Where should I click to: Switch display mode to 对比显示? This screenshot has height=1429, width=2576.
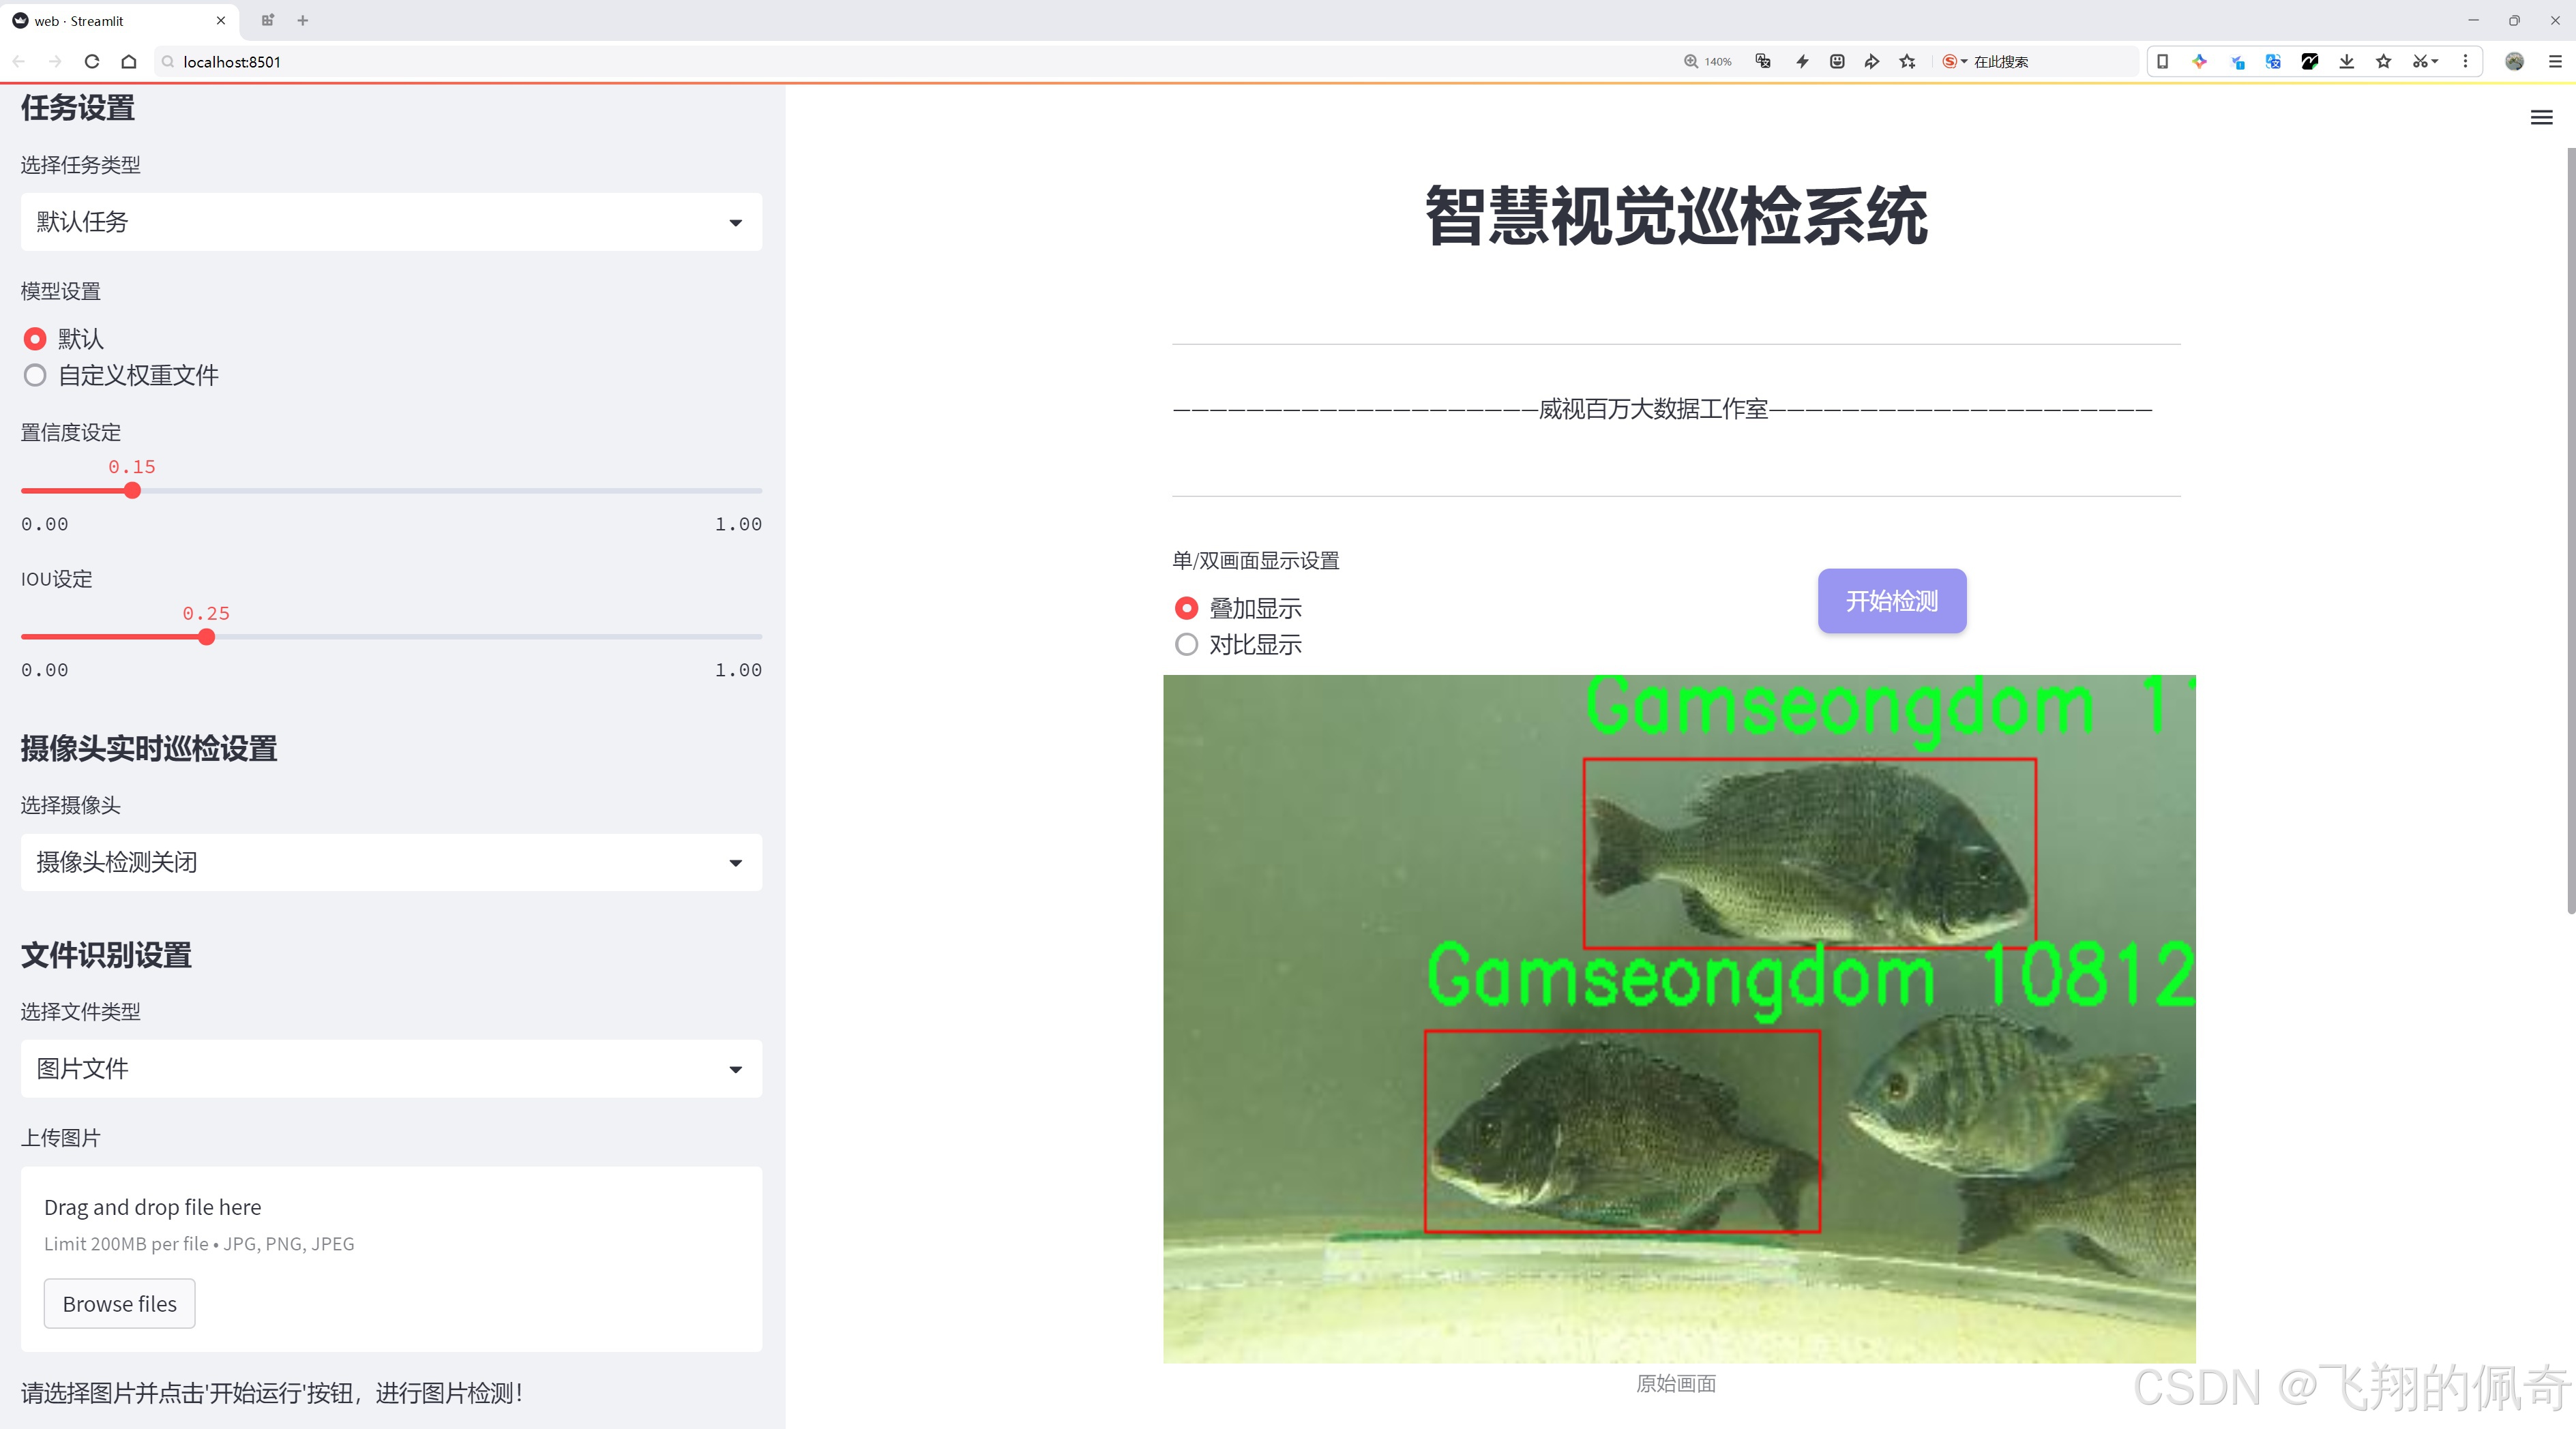[1186, 644]
